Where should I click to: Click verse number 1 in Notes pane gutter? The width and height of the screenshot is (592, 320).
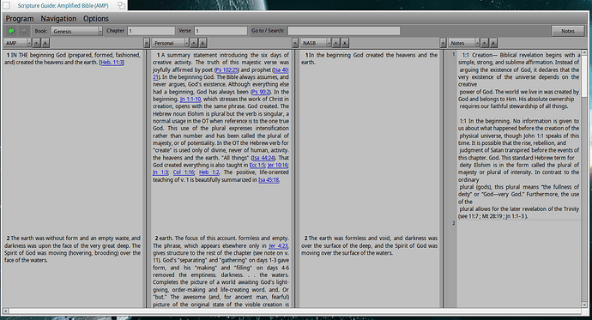(x=454, y=55)
